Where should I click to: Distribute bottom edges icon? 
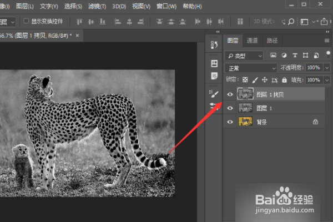(183, 22)
